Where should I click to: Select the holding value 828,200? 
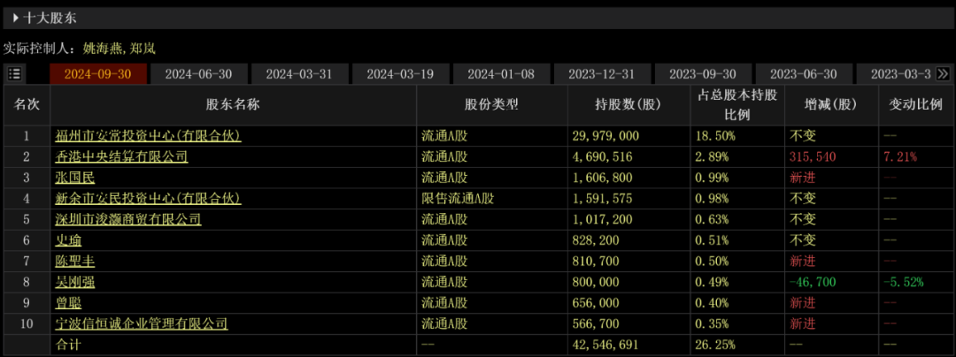tap(596, 240)
